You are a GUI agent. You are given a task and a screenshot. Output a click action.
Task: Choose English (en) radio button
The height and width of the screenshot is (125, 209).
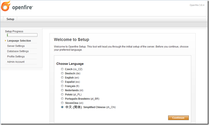point(62,77)
